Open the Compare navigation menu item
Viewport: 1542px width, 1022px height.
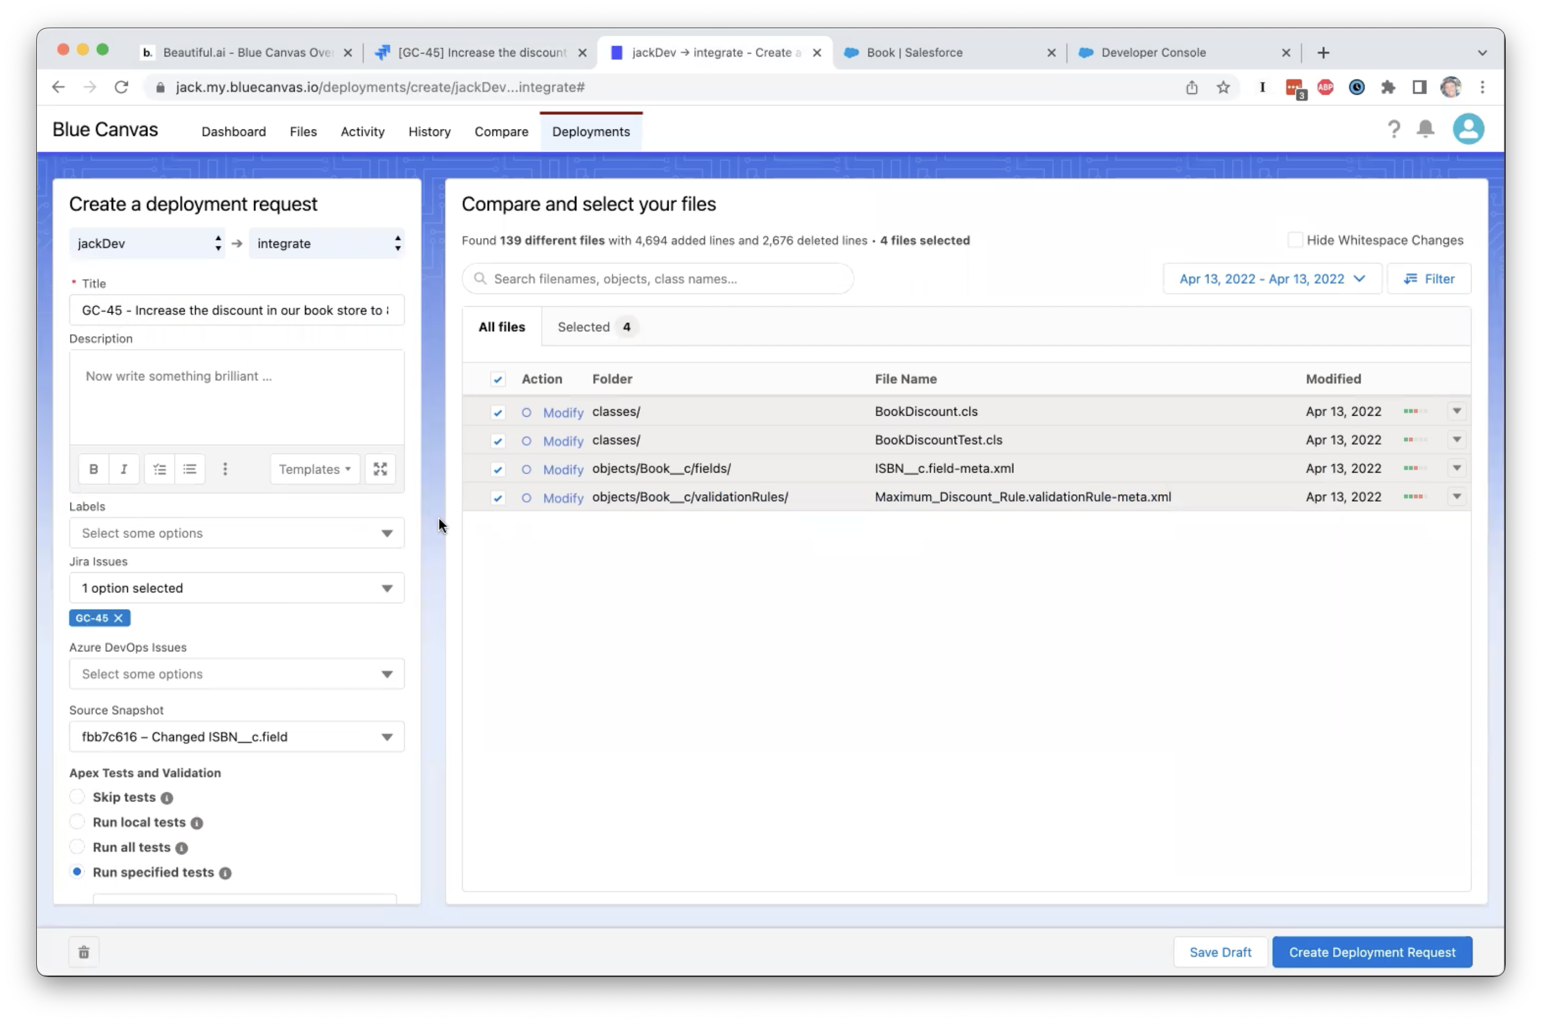tap(501, 132)
